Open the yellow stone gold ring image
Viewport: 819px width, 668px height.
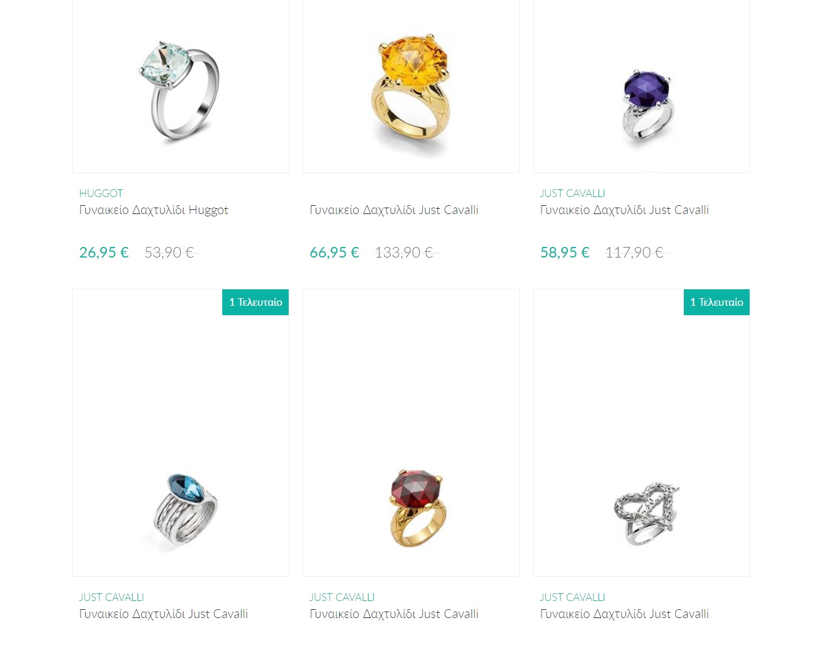pyautogui.click(x=411, y=86)
